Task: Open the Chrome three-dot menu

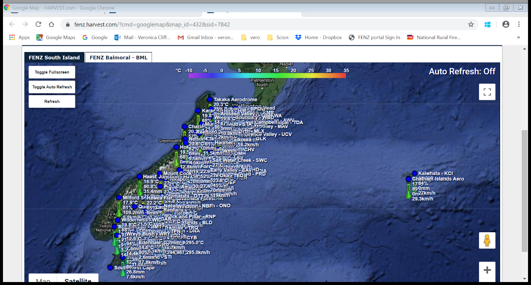Action: 519,25
